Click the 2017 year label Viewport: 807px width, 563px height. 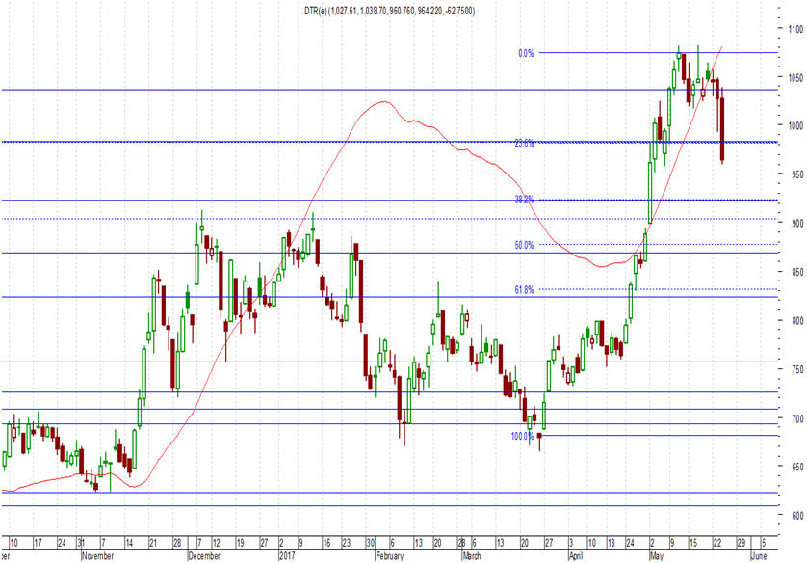click(x=287, y=556)
